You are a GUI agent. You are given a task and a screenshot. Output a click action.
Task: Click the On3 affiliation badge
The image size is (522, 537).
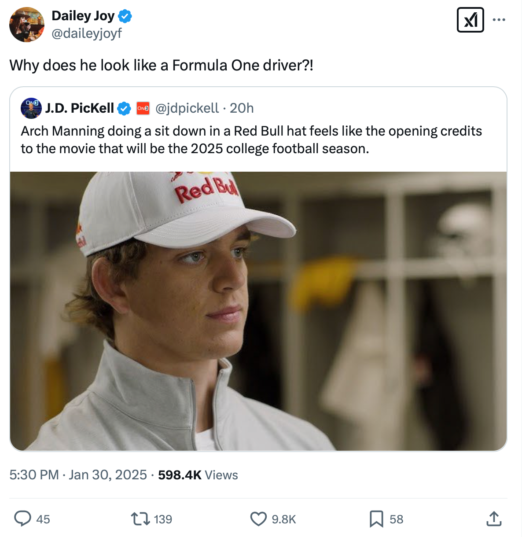point(143,108)
